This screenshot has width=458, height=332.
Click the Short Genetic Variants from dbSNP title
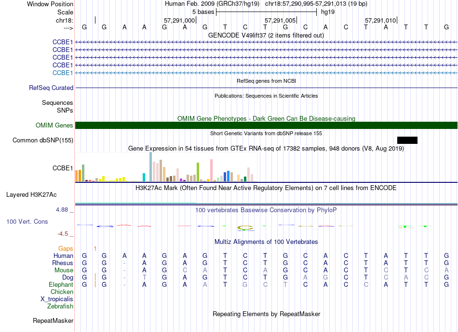[266, 133]
